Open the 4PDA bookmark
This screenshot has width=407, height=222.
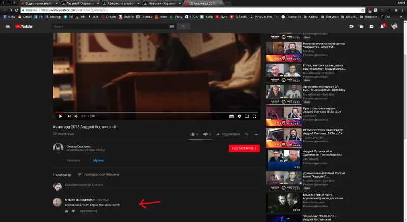pos(191,17)
